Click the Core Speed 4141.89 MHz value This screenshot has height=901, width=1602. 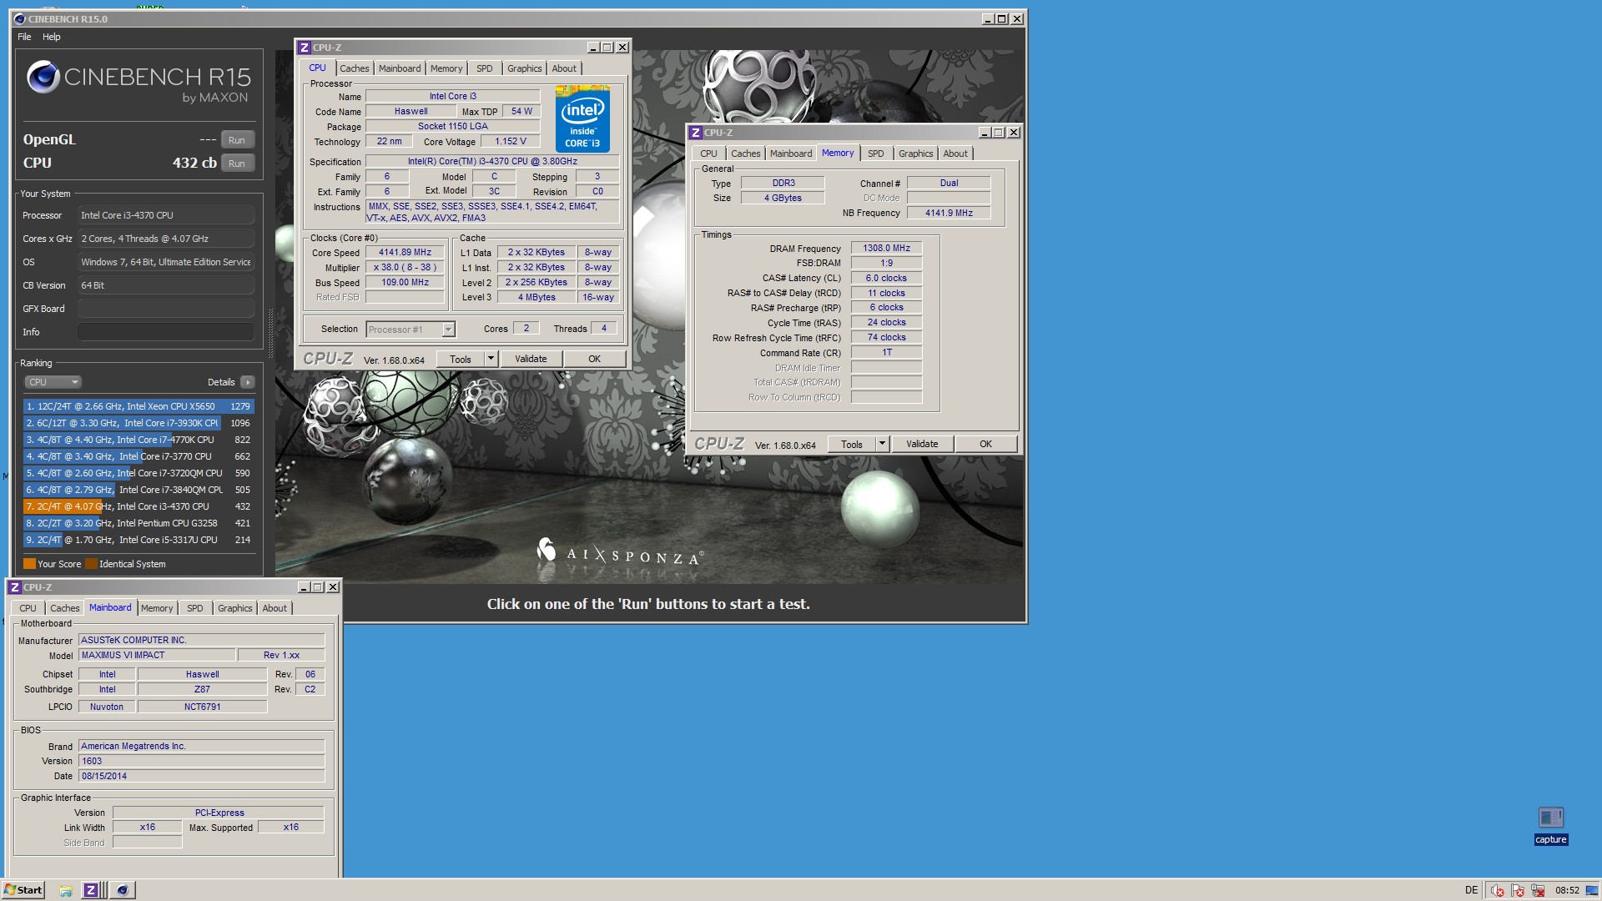click(x=405, y=252)
